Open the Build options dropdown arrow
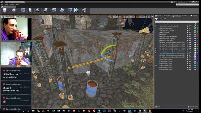This screenshot has width=201, height=113. tap(66, 11)
